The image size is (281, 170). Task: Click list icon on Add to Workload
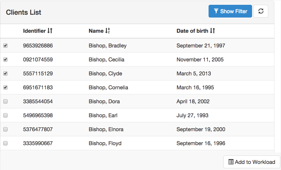(x=231, y=162)
